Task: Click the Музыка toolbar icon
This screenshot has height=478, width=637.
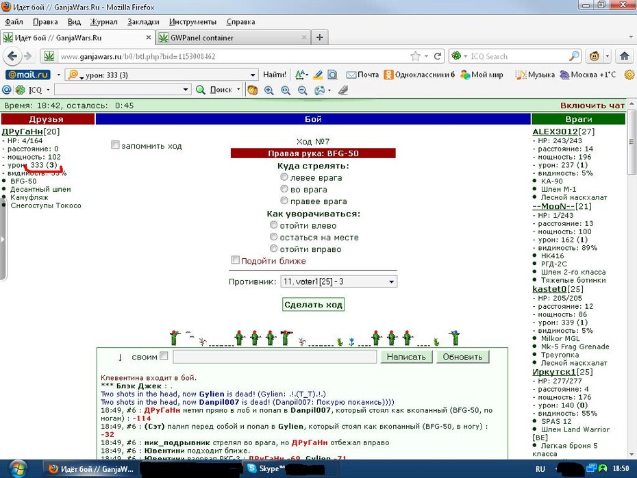Action: coord(535,75)
